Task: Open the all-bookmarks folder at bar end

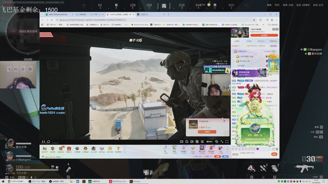Action: coord(273,25)
